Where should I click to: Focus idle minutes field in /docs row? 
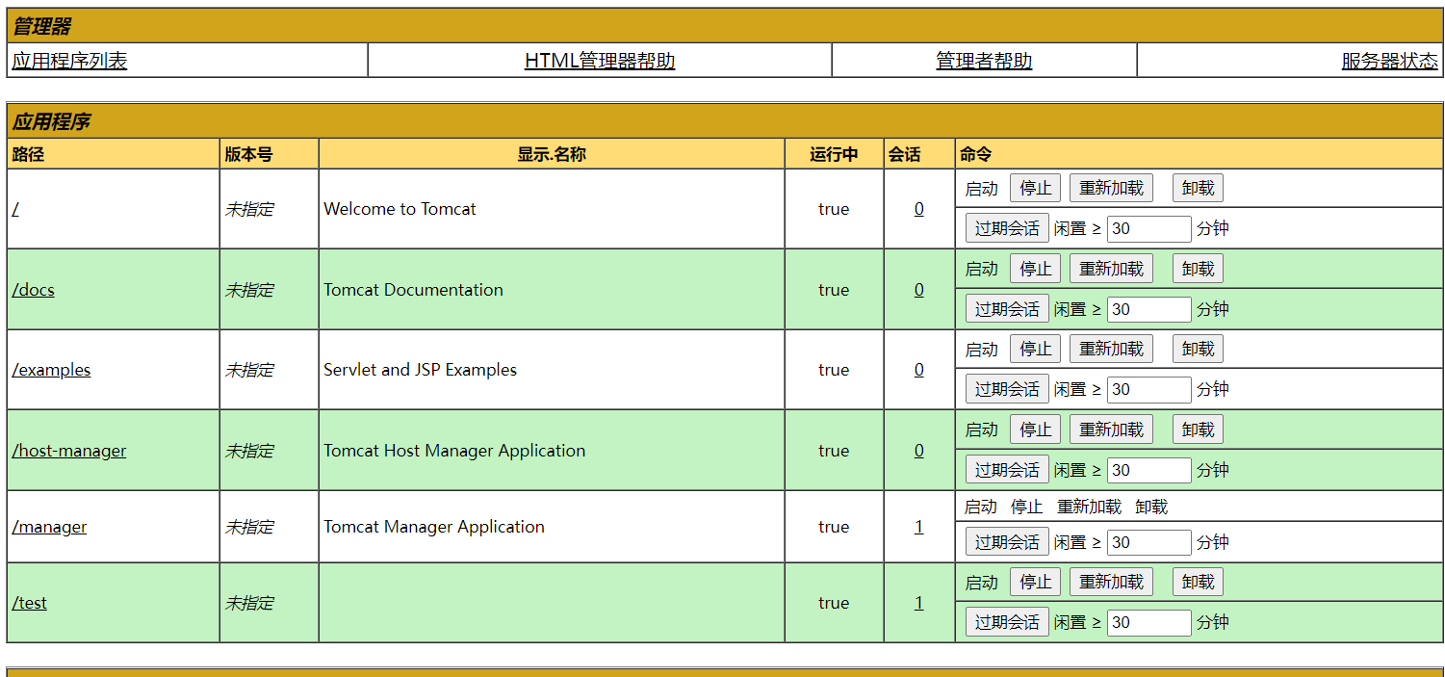1149,309
